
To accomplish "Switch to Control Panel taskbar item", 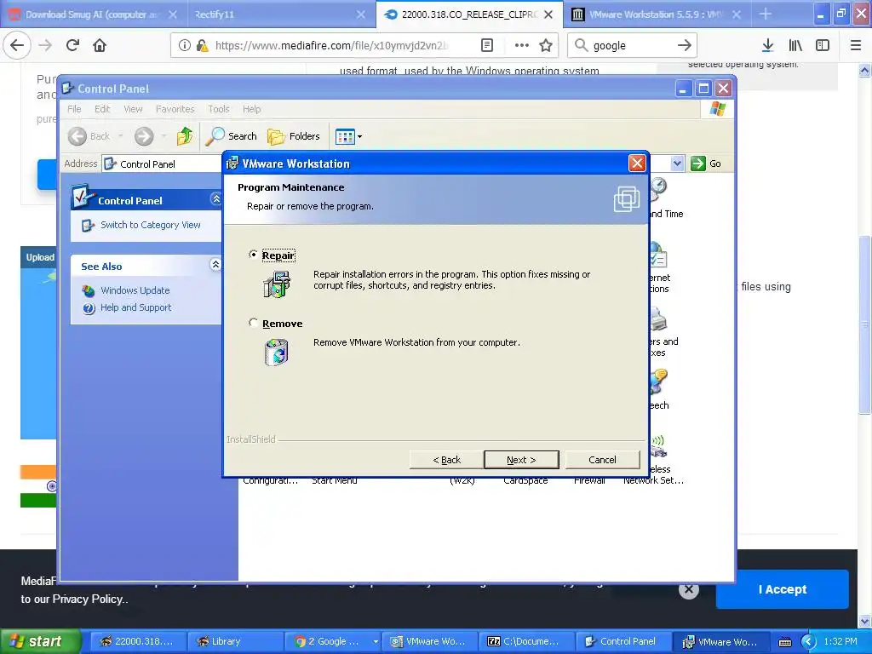I will (x=622, y=641).
